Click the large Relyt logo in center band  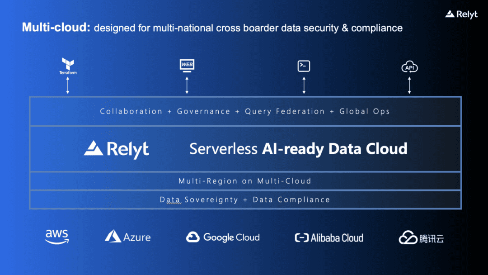117,149
